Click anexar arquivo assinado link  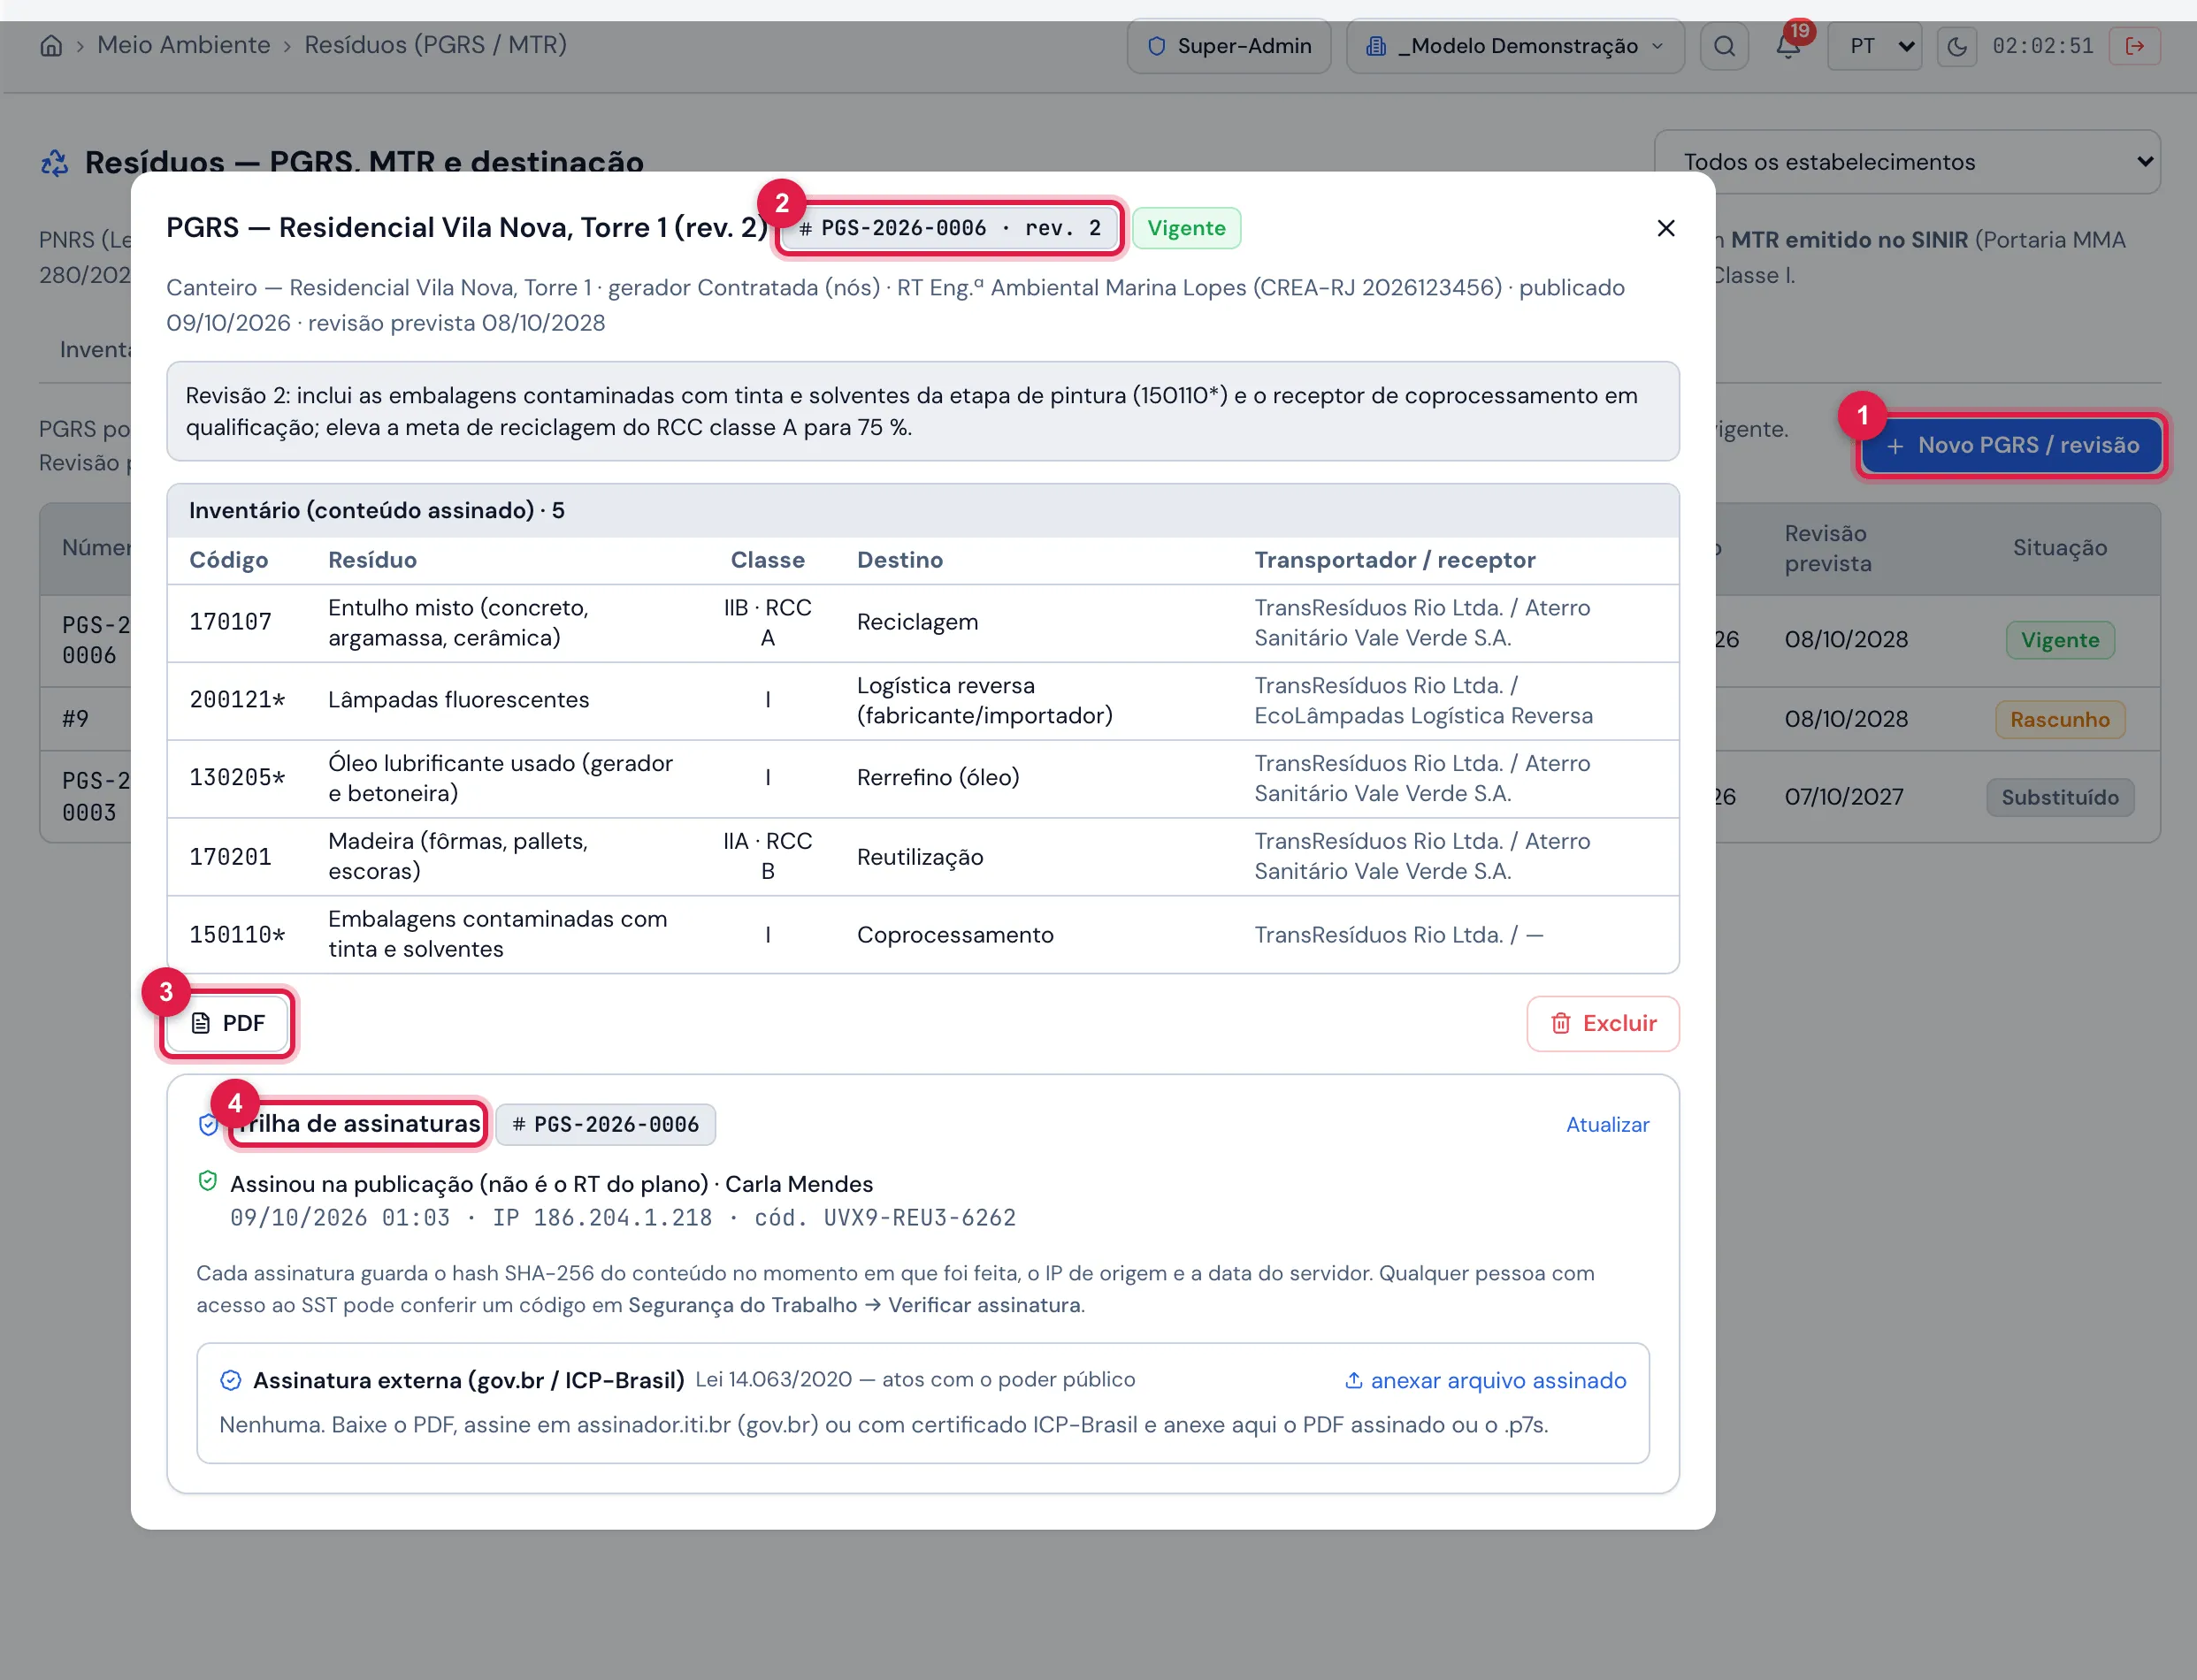click(x=1485, y=1380)
